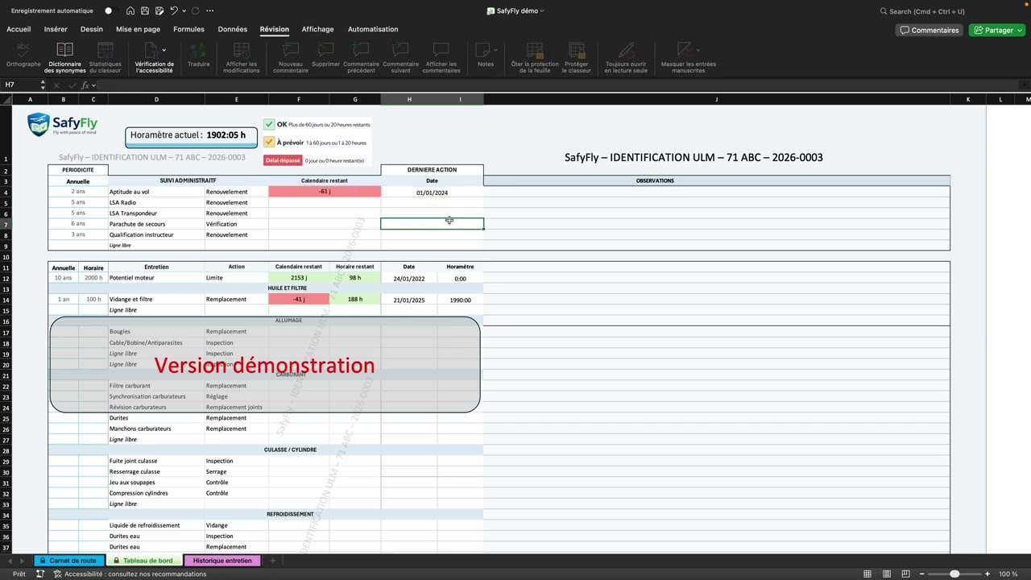Viewport: 1031px width, 580px height.
Task: Click Afficher les commentaires
Action: [442, 58]
